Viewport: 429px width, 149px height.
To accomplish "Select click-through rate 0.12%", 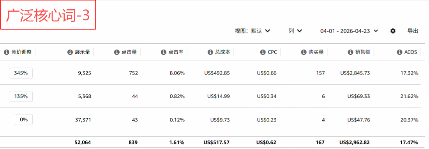I will [x=177, y=120].
